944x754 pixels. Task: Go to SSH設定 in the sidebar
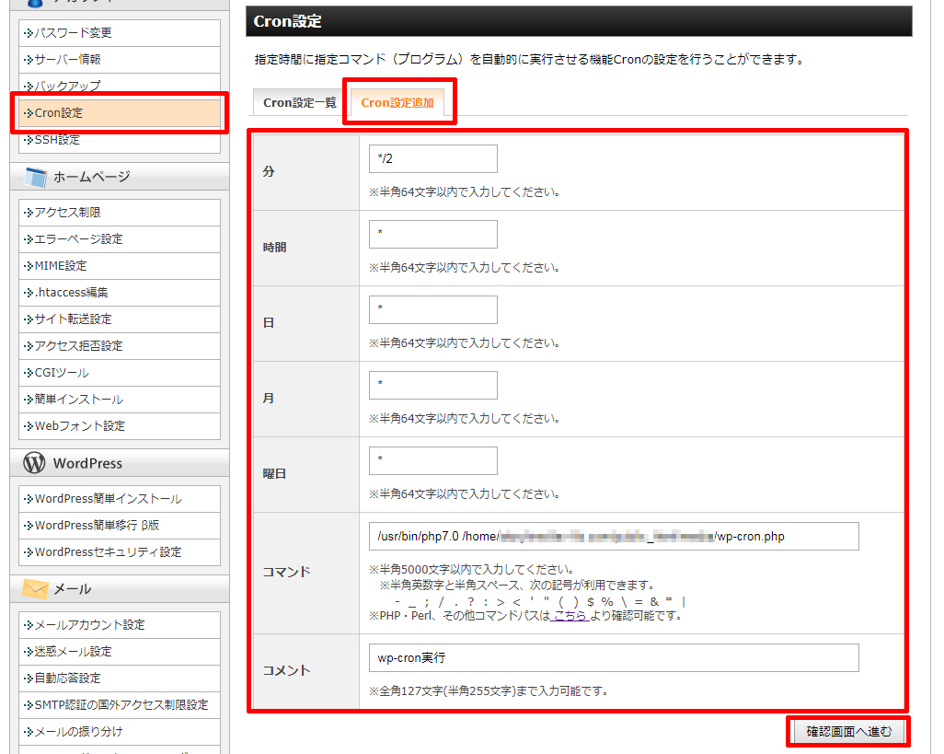(x=57, y=140)
